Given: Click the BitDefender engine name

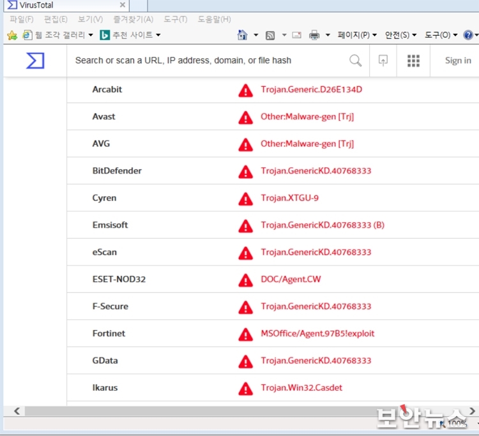Looking at the screenshot, I should click(117, 170).
